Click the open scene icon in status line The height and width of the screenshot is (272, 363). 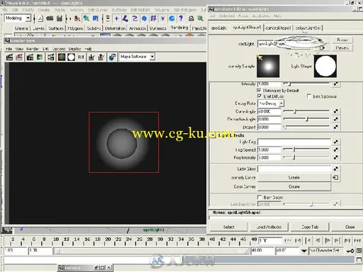tap(50, 18)
